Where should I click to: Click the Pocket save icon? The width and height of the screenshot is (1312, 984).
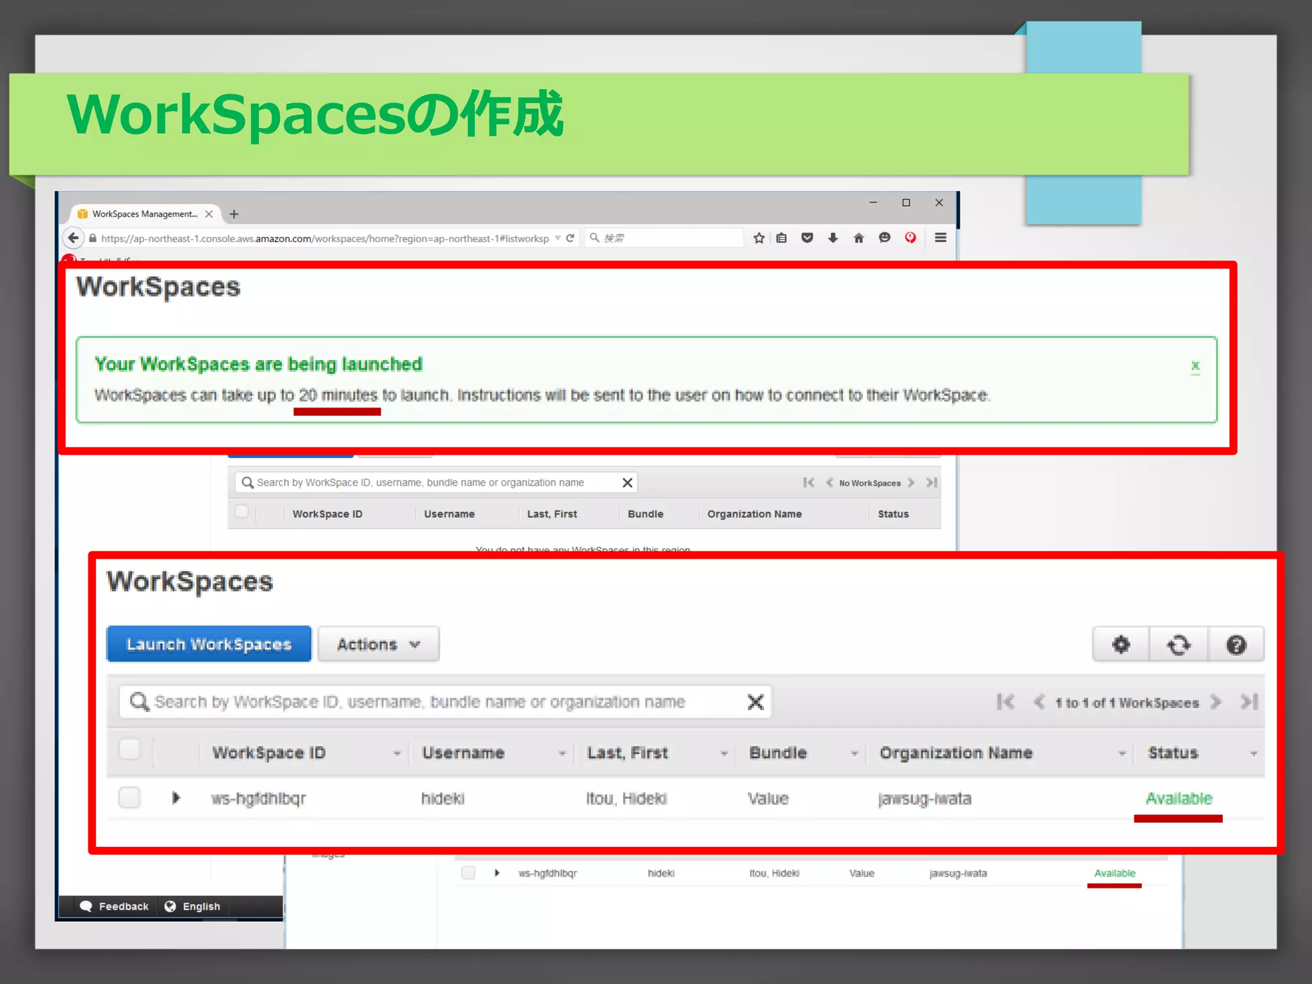[x=807, y=238]
